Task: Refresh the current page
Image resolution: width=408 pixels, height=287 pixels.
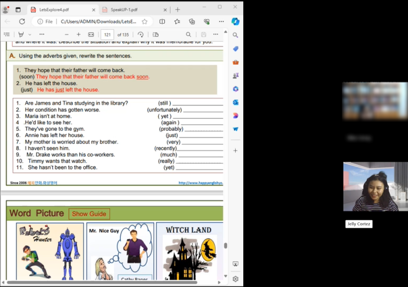Action: click(x=22, y=21)
